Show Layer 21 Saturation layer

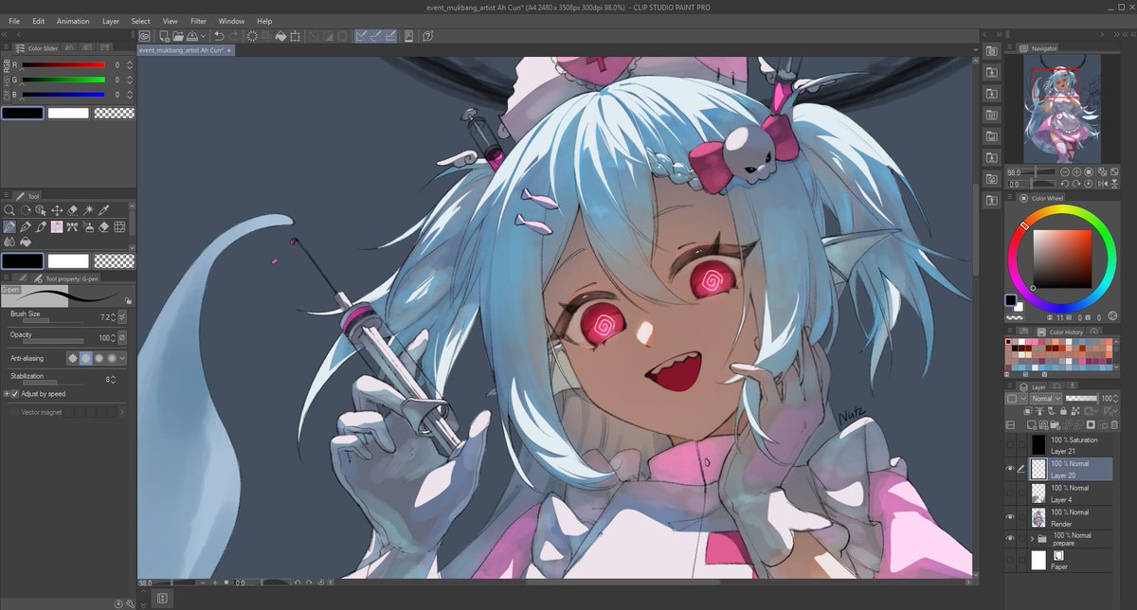coord(1010,444)
